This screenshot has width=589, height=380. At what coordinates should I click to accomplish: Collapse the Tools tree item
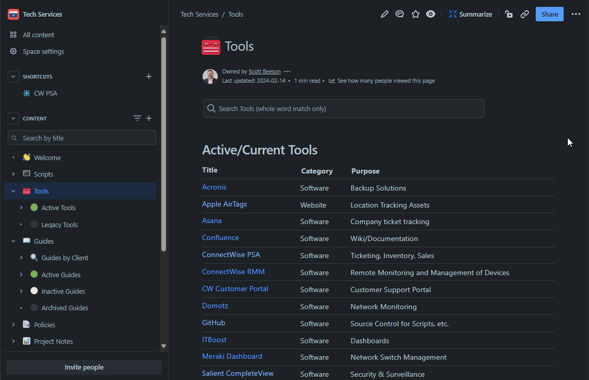(x=14, y=191)
